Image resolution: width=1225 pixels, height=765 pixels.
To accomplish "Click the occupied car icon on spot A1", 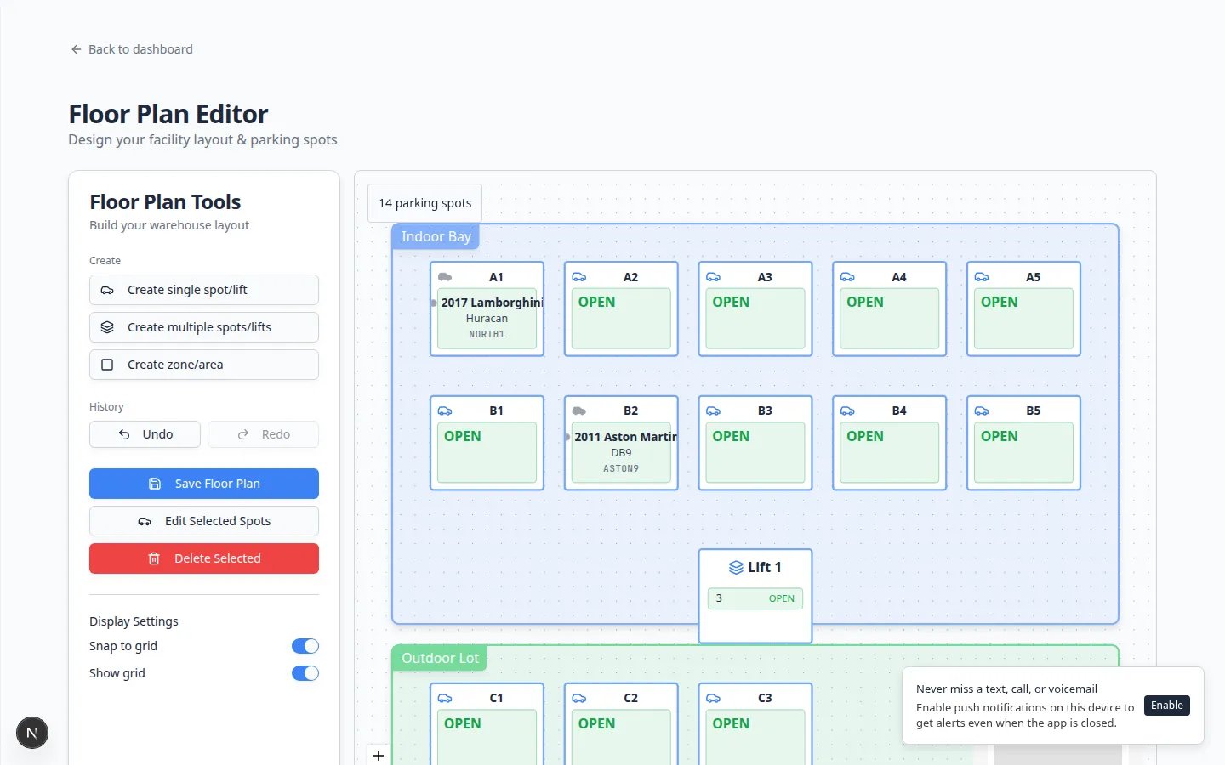I will click(445, 277).
